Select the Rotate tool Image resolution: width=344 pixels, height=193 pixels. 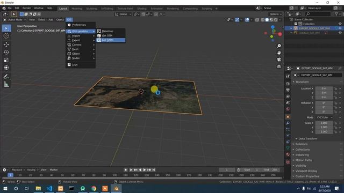click(x=6, y=53)
